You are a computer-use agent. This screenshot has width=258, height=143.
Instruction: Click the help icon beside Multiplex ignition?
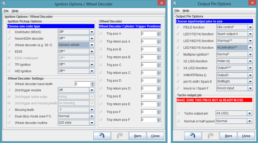(x=178, y=54)
